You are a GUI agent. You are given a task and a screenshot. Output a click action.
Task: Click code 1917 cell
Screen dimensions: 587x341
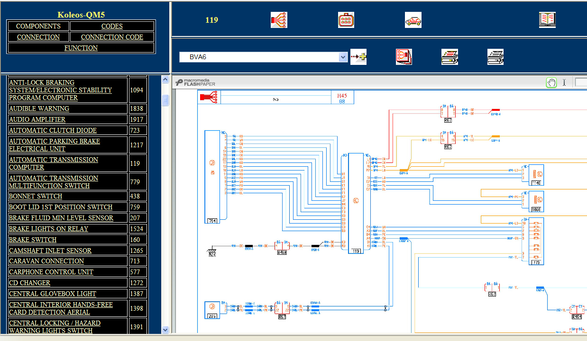(138, 119)
